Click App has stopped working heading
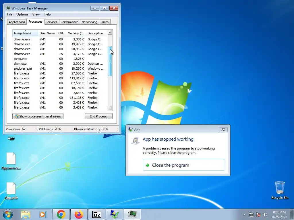The width and height of the screenshot is (294, 220). point(168,139)
